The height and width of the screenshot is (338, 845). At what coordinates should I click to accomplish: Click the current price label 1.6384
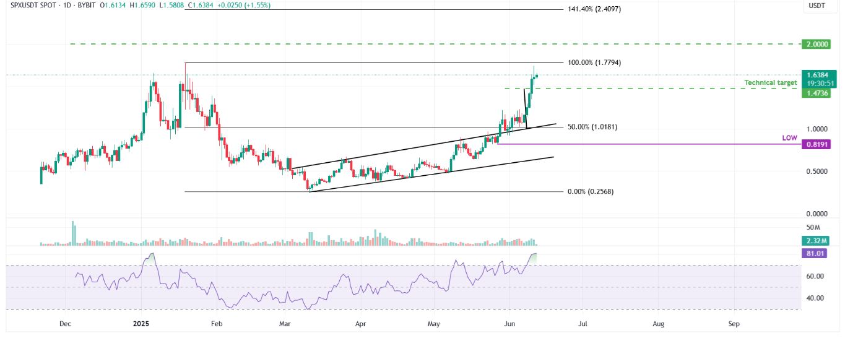coord(818,74)
